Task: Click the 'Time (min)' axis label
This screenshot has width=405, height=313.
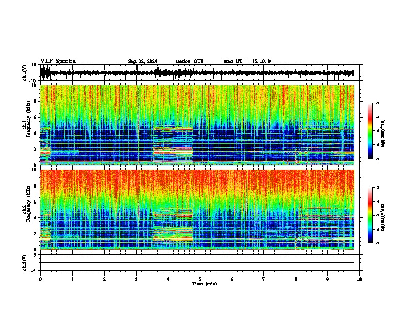Action: point(205,284)
